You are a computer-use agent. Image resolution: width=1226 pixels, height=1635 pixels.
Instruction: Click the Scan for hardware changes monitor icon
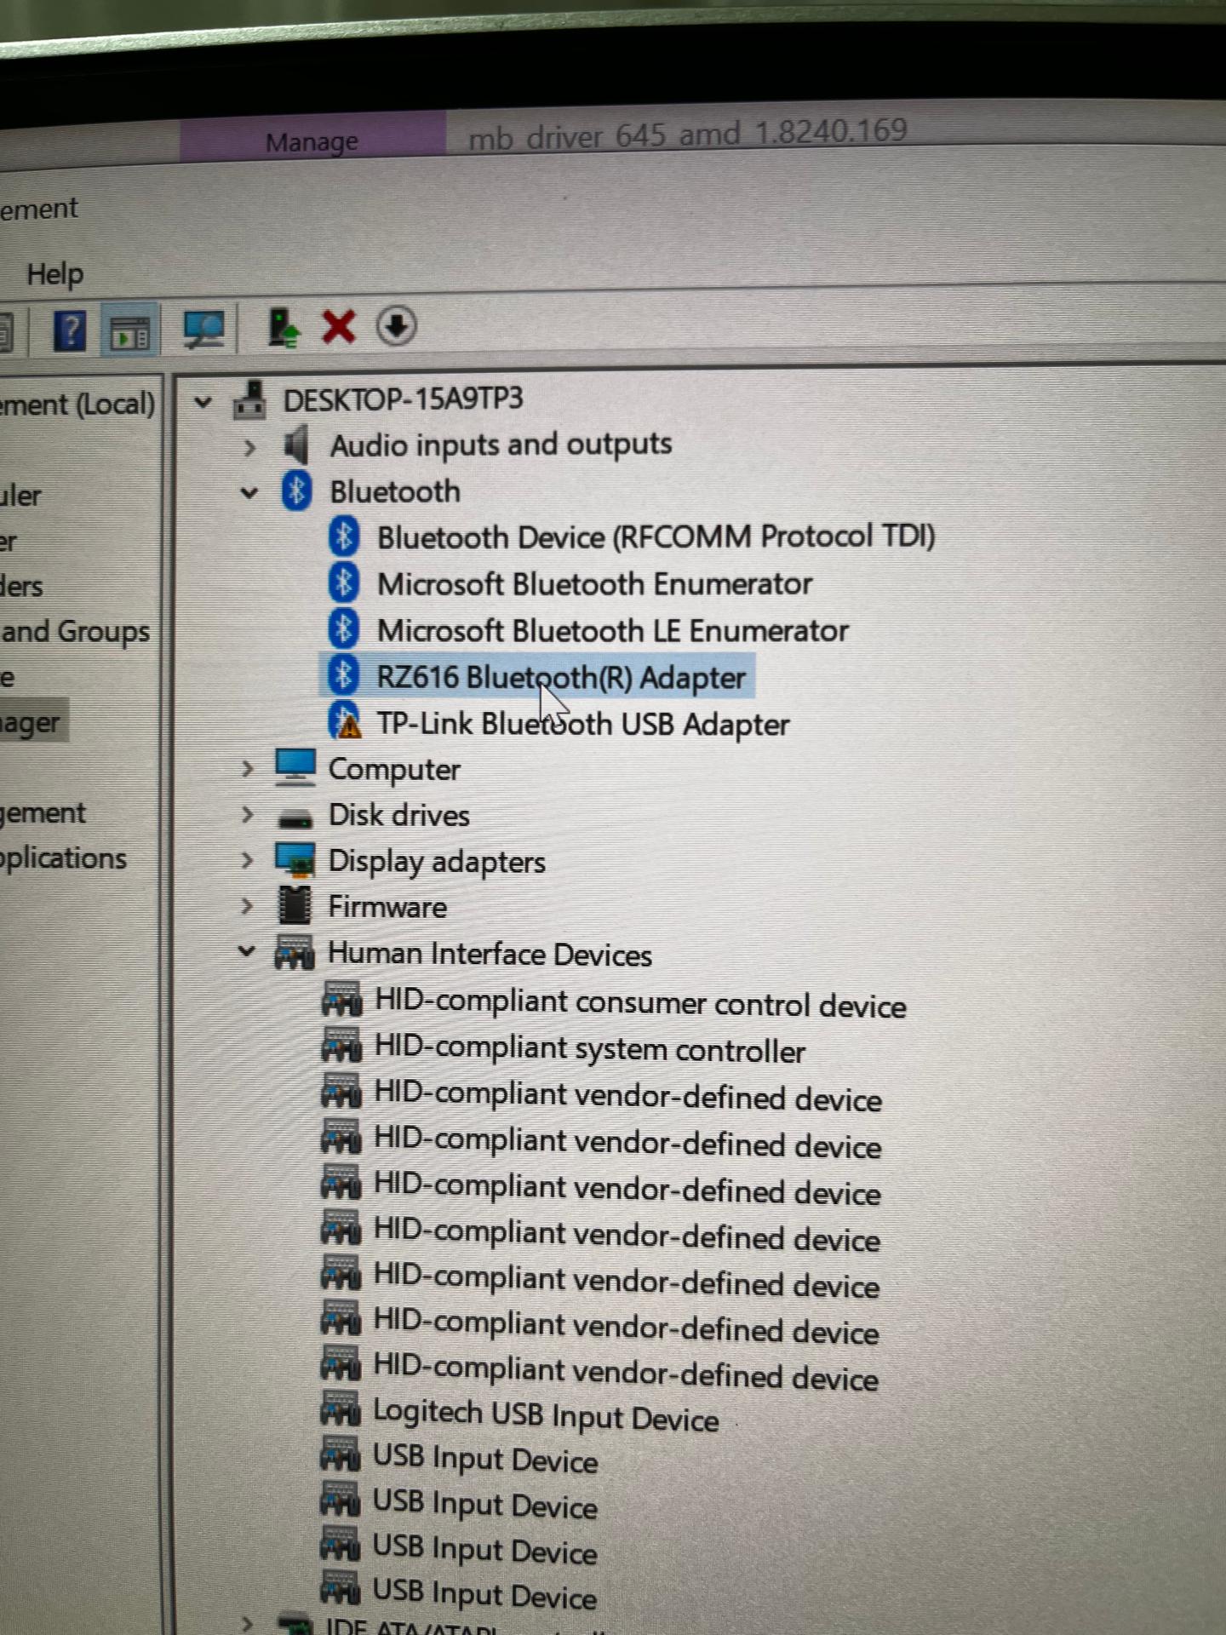(203, 330)
